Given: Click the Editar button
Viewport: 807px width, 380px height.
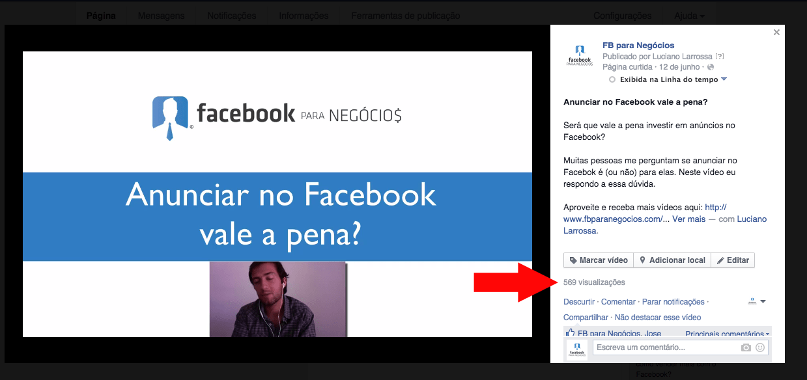Looking at the screenshot, I should pos(733,260).
